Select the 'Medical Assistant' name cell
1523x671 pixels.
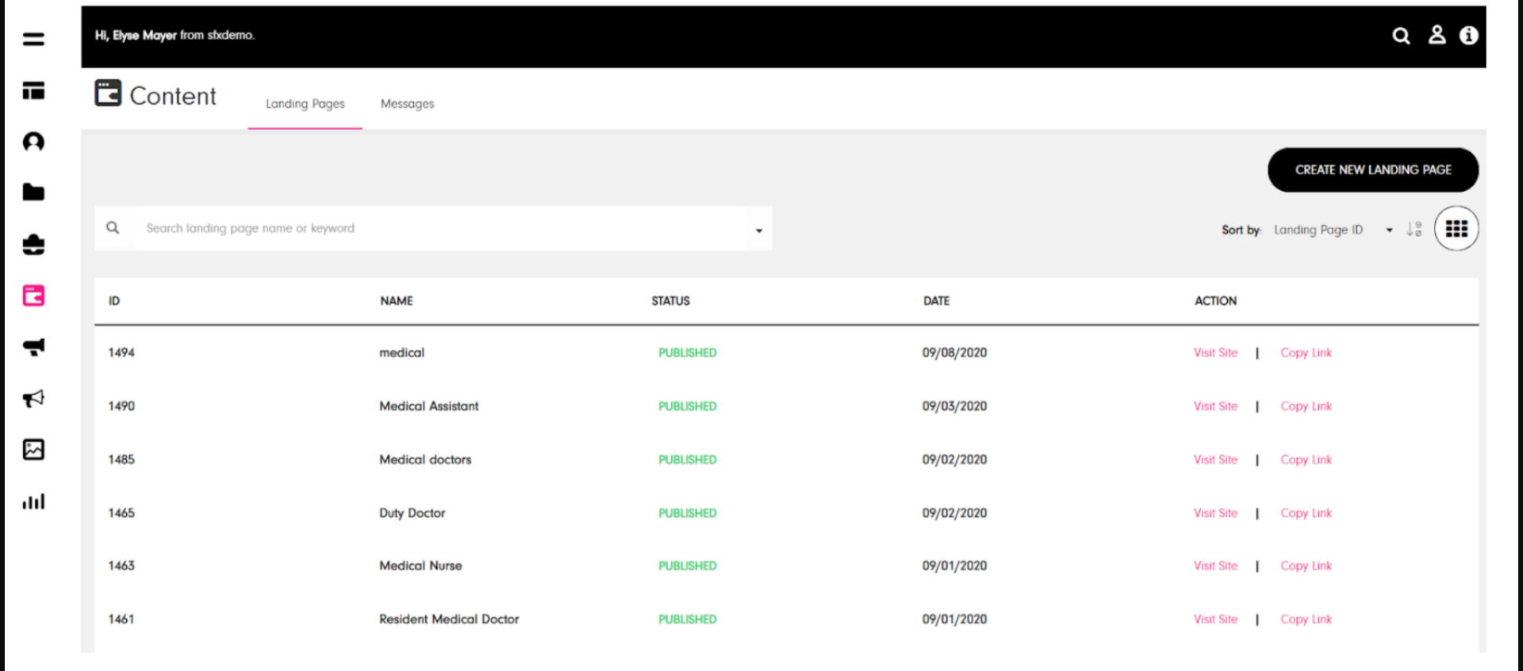tap(429, 406)
